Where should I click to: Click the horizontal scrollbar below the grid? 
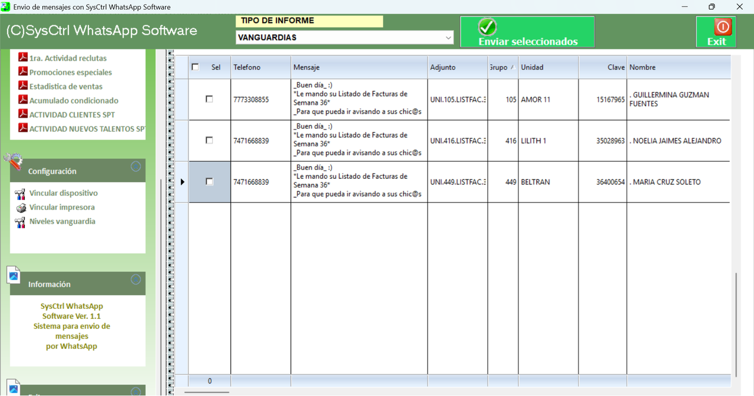tap(206, 392)
